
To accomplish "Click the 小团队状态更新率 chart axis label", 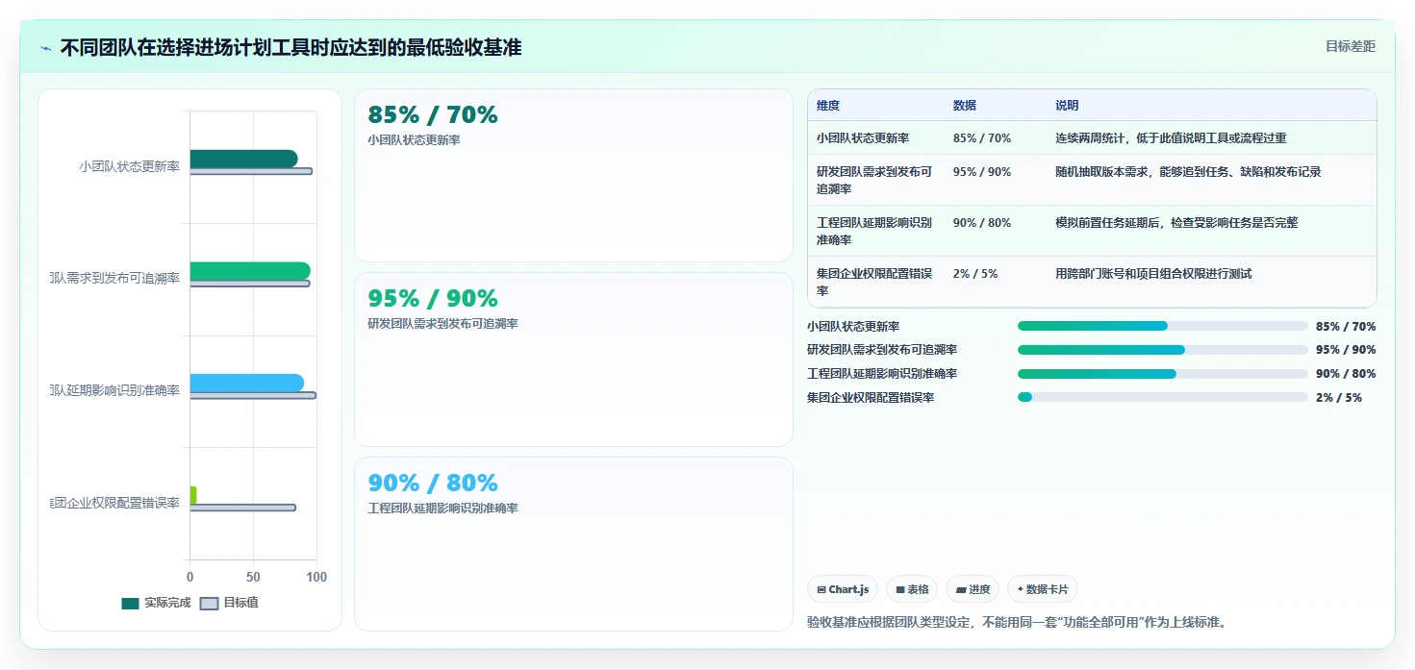I will coord(129,166).
